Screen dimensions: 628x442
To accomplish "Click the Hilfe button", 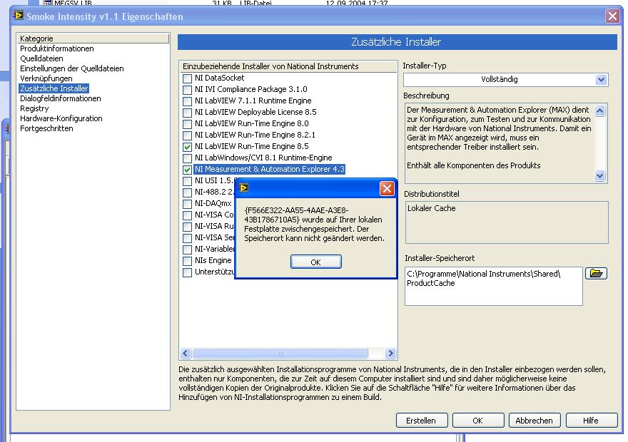I will pos(591,421).
